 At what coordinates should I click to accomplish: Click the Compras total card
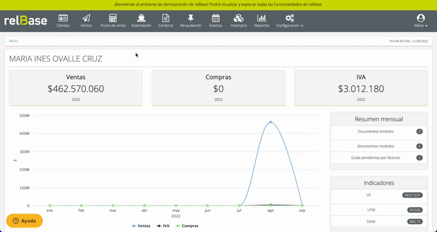[218, 88]
